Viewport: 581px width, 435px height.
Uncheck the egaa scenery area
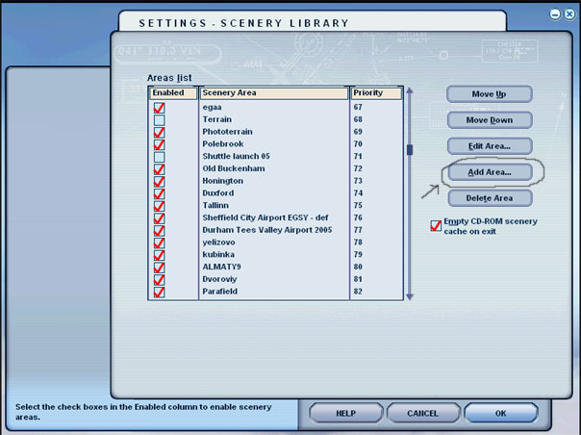[x=160, y=108]
